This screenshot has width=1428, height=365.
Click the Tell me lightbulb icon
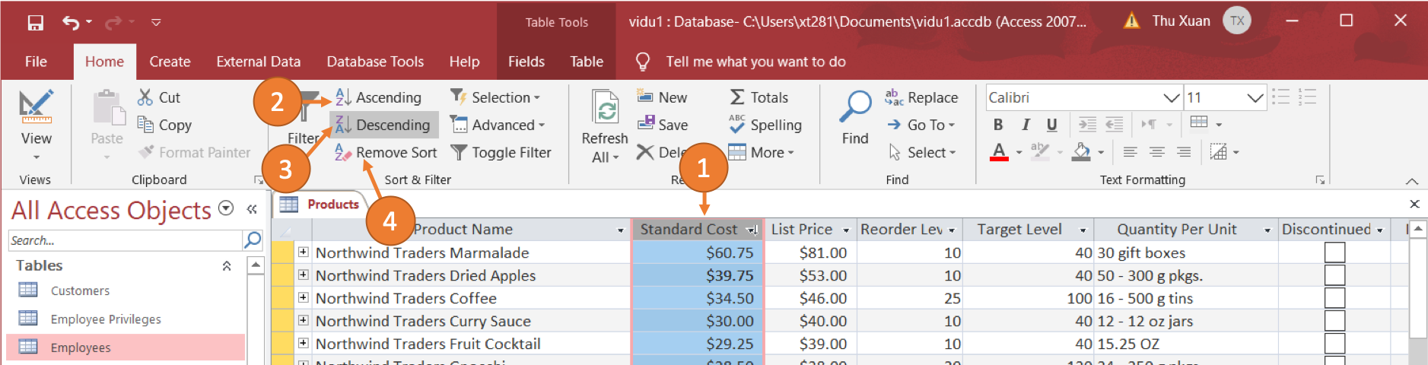coord(642,62)
